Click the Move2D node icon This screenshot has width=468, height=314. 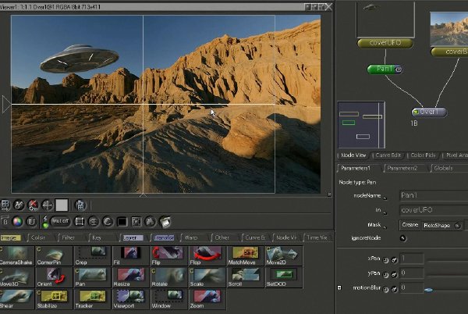(x=280, y=255)
